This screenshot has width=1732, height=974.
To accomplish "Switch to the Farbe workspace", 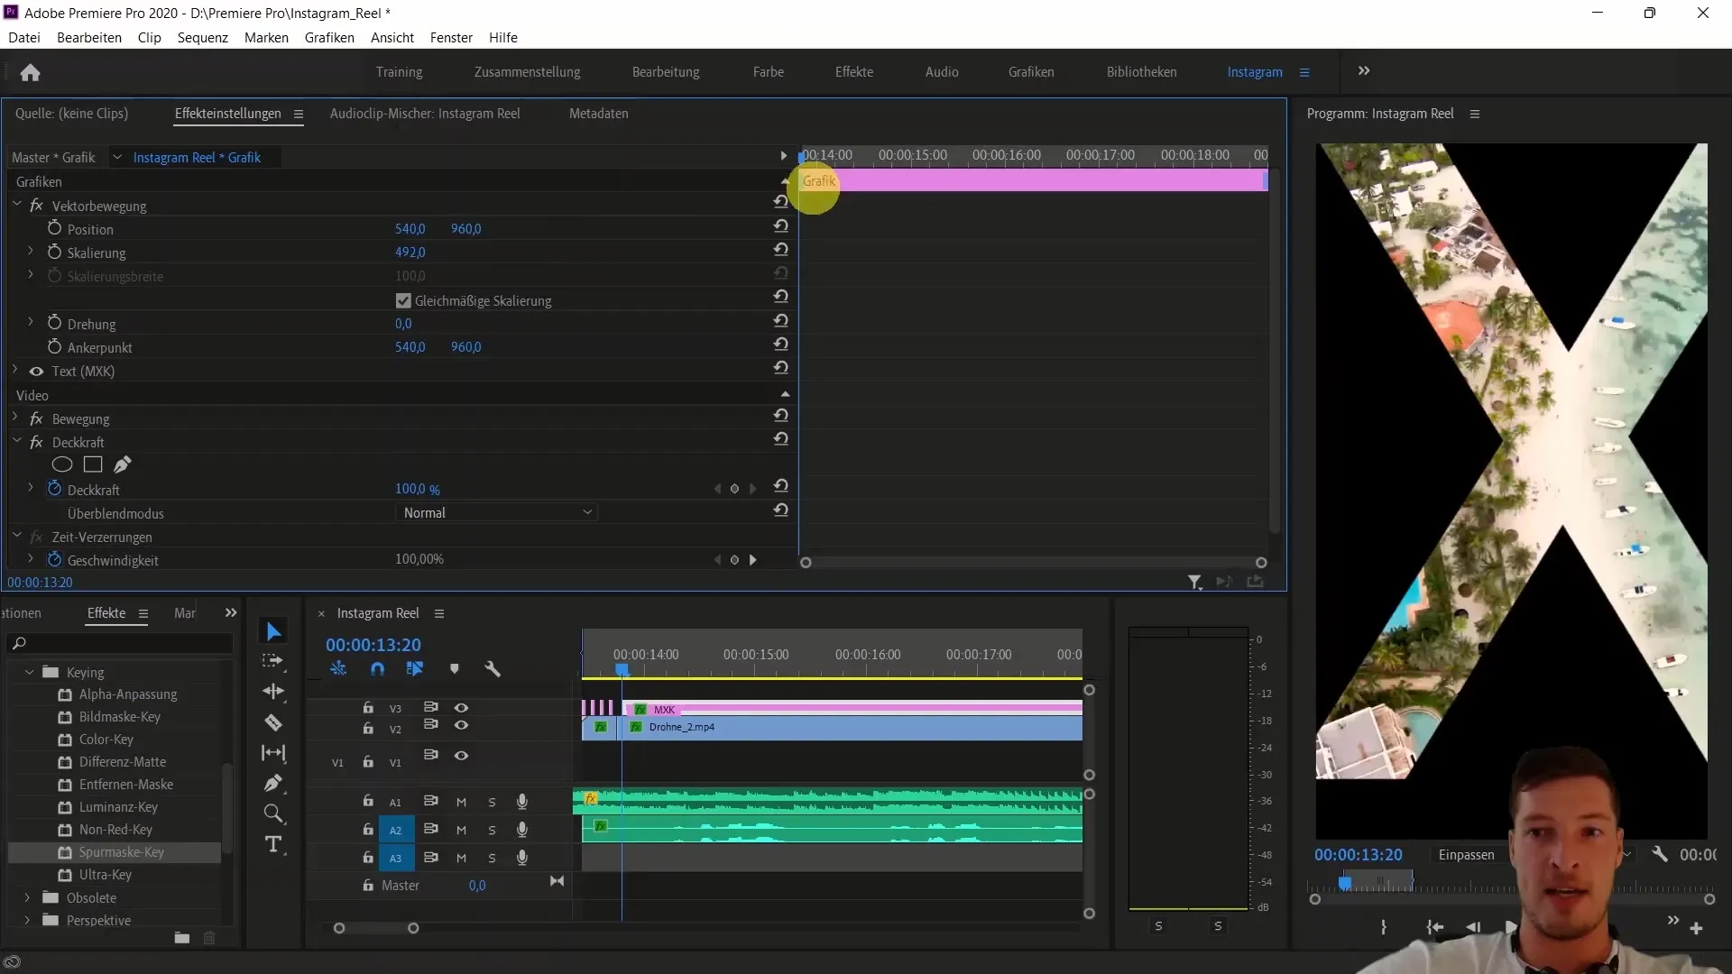I will (768, 71).
